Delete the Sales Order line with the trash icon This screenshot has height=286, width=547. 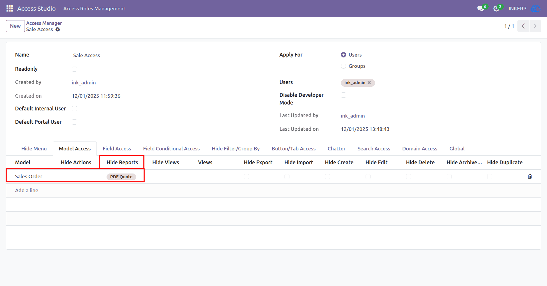[x=530, y=176]
